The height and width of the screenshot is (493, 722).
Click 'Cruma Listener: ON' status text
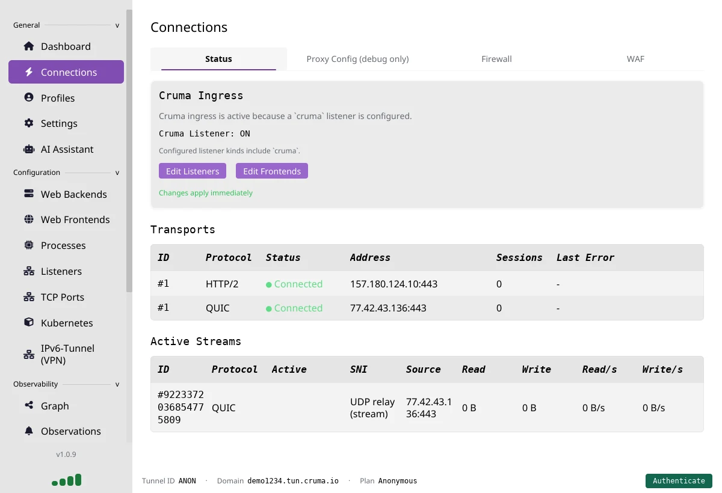click(x=205, y=133)
